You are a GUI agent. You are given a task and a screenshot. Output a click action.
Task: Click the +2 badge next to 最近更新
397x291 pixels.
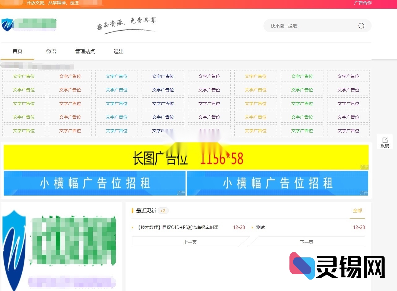point(163,210)
